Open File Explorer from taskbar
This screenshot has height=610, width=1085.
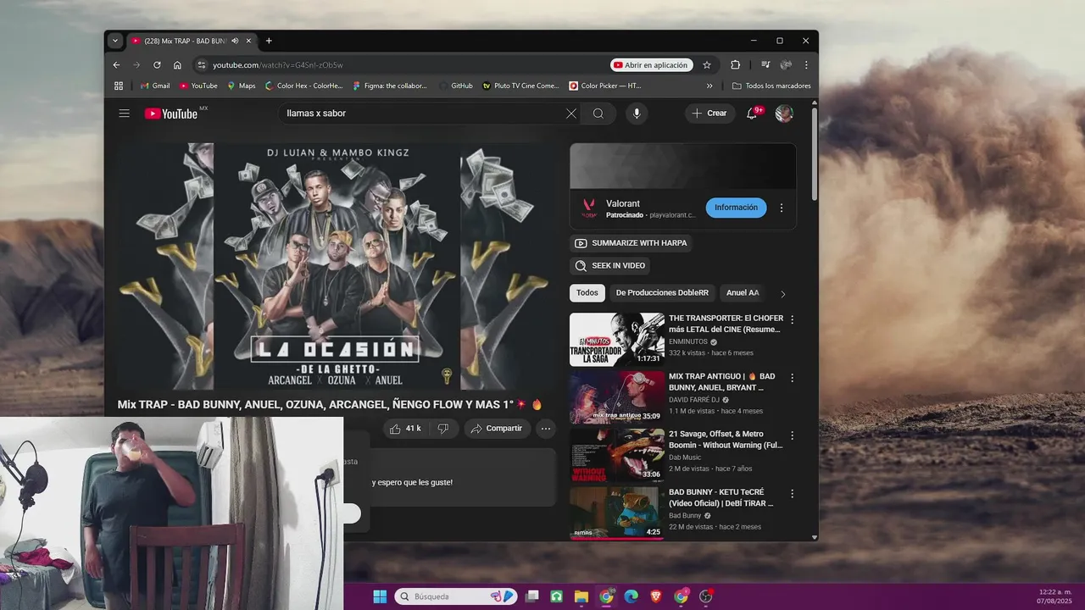pyautogui.click(x=581, y=596)
